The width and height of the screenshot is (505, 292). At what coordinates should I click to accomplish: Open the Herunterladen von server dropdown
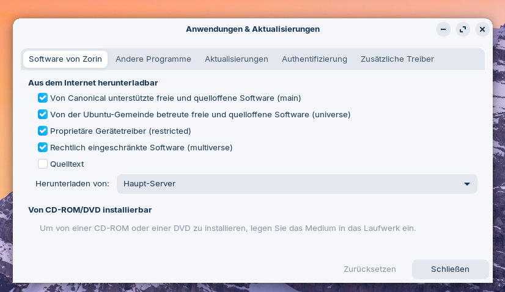pos(297,184)
